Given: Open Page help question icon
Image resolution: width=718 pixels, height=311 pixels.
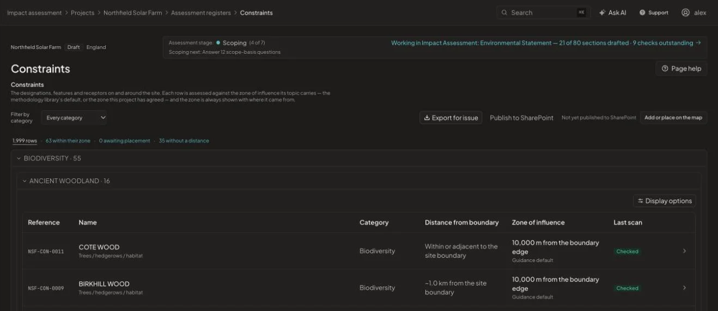Looking at the screenshot, I should click(665, 69).
